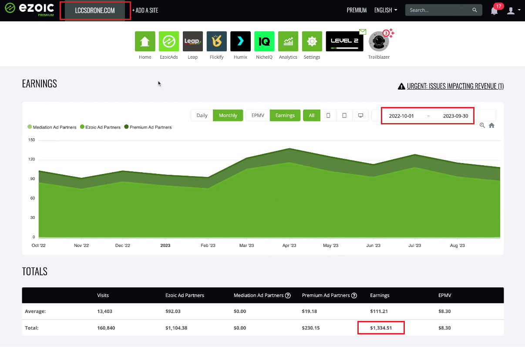Open the Home dashboard icon
The width and height of the screenshot is (525, 347).
tap(145, 41)
